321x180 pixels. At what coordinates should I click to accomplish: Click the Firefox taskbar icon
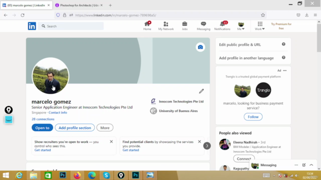pyautogui.click(x=77, y=175)
